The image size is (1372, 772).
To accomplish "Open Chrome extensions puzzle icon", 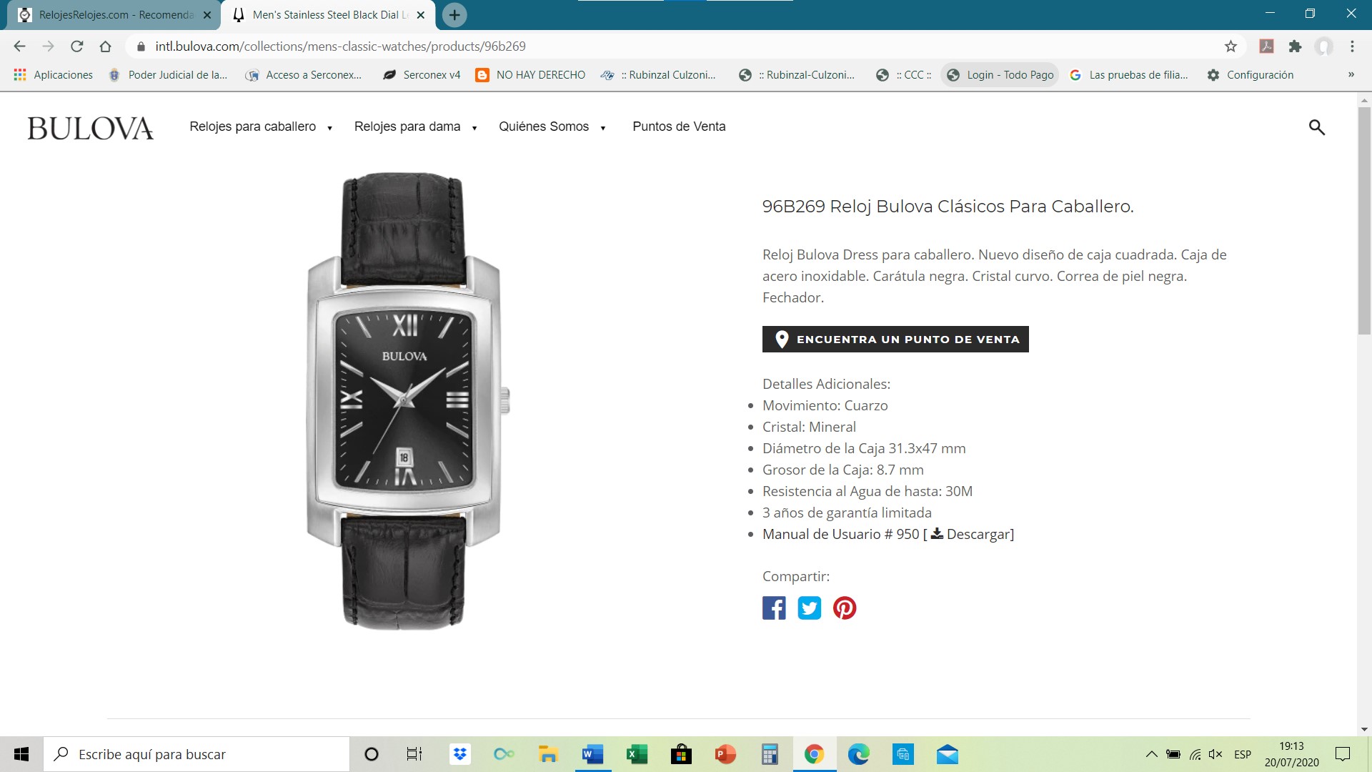I will point(1295,46).
